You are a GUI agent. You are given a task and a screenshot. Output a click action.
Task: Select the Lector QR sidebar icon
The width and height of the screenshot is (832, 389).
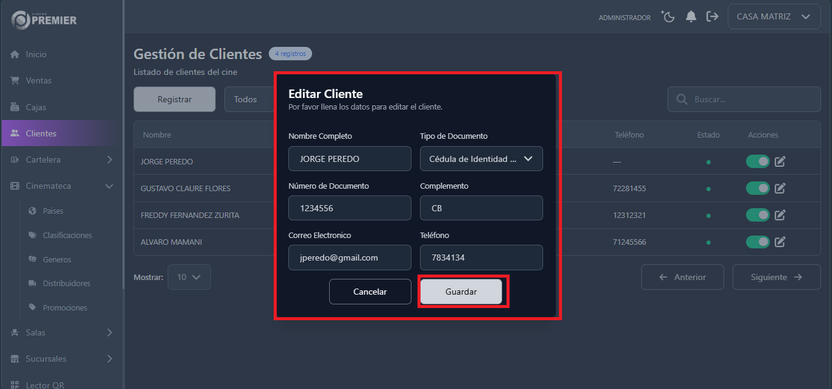[13, 384]
